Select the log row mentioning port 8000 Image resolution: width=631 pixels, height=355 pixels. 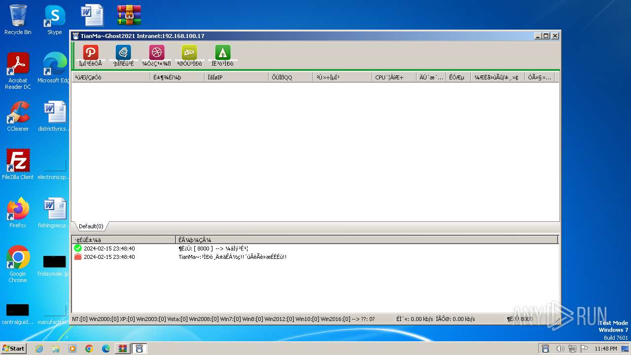tap(315, 248)
